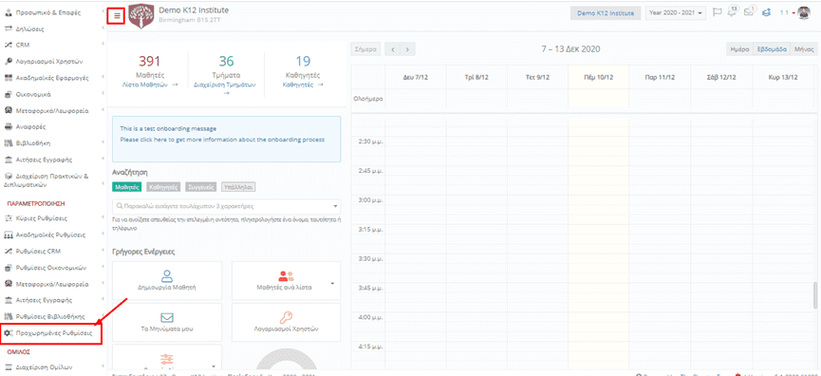Select Καθηγητές search filter toggle
Viewport: 821px width, 376px height.
(x=163, y=186)
